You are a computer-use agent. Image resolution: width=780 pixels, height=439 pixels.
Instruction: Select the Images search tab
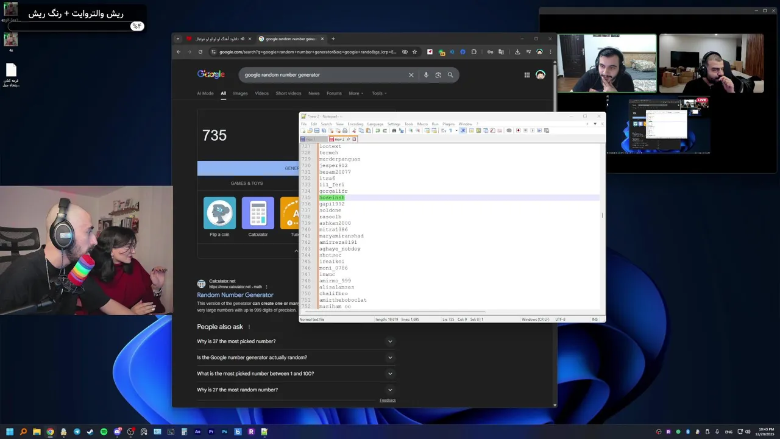[240, 93]
